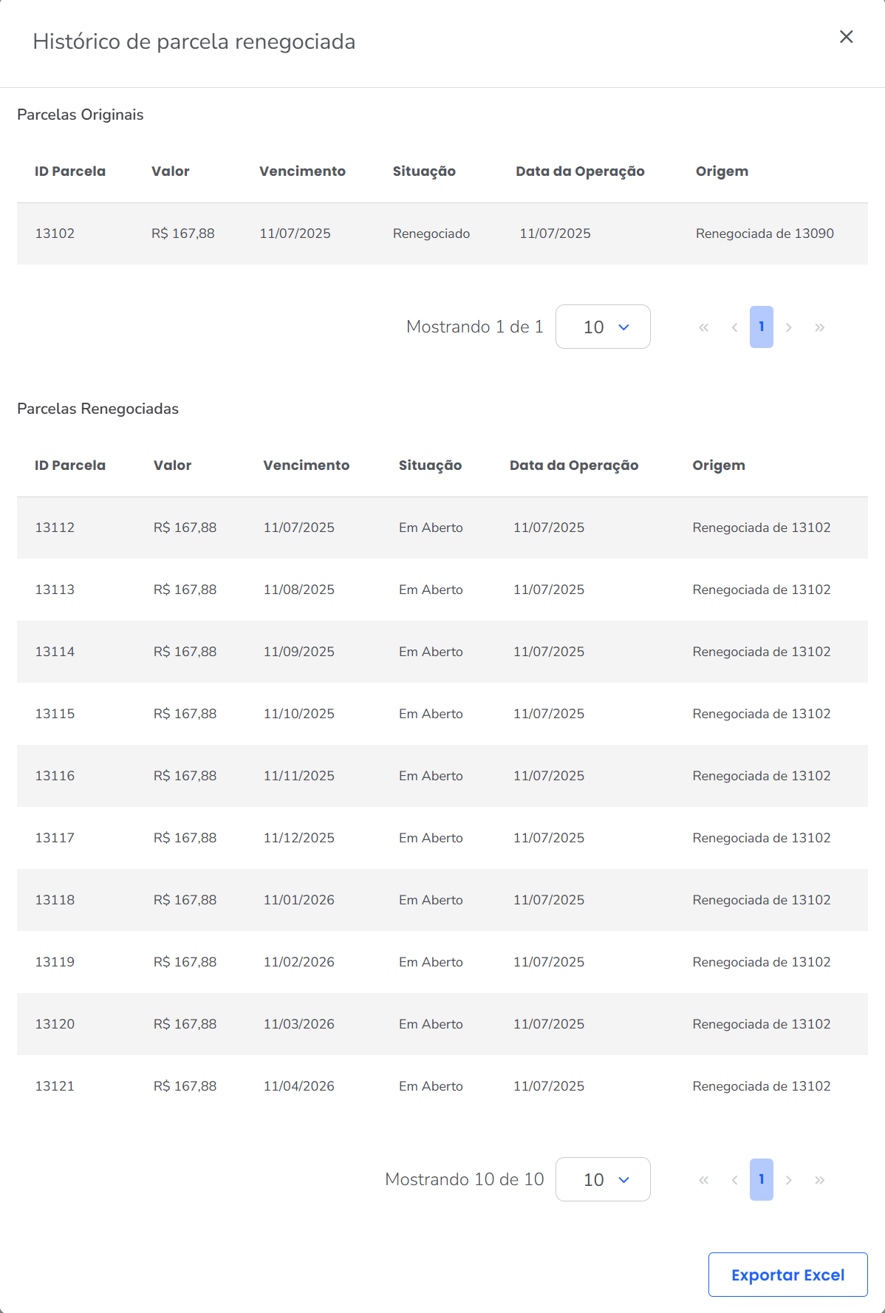Viewport: 885px width, 1313px height.
Task: Go to first page in Parcelas Originais pagination
Action: [x=703, y=327]
